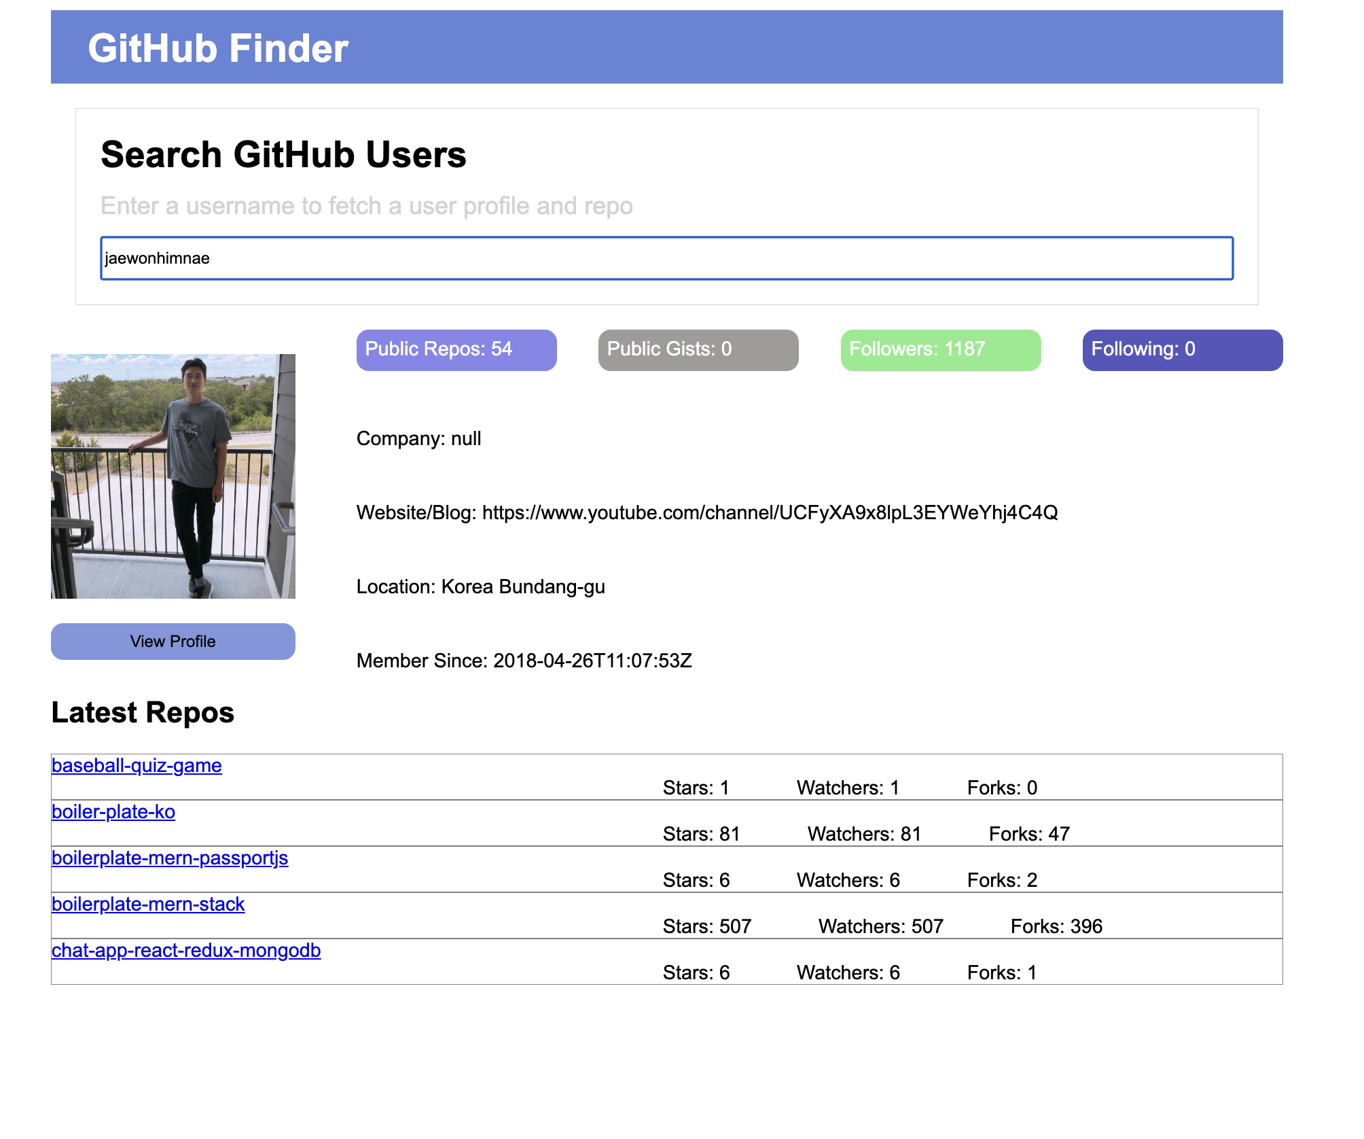1364x1139 pixels.
Task: Click the Latest Repos heading
Action: (142, 713)
